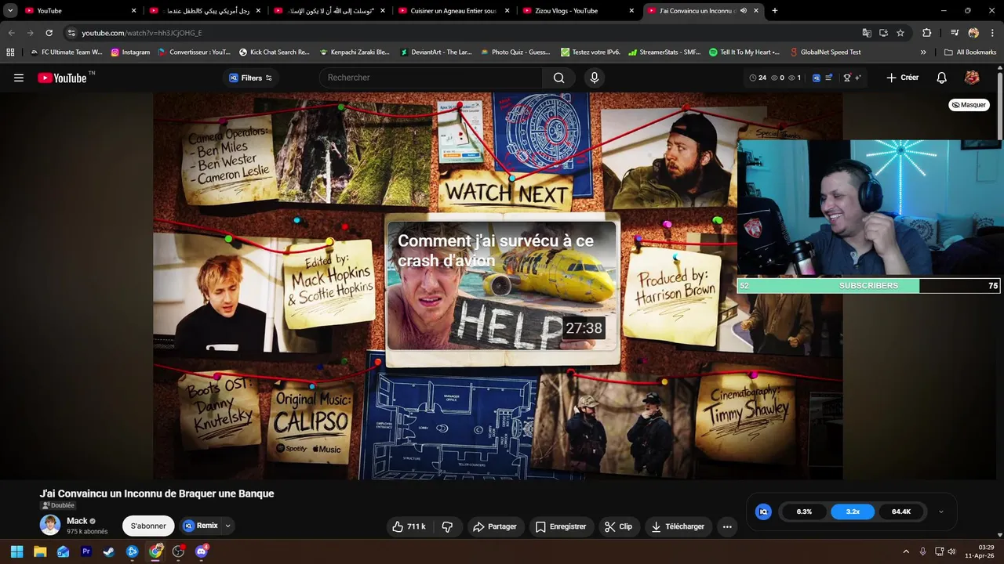This screenshot has width=1004, height=564.
Task: Dislike the video with thumbs down
Action: pyautogui.click(x=448, y=526)
